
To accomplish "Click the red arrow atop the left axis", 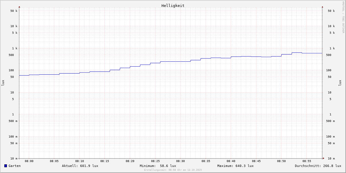I will tap(19, 7).
